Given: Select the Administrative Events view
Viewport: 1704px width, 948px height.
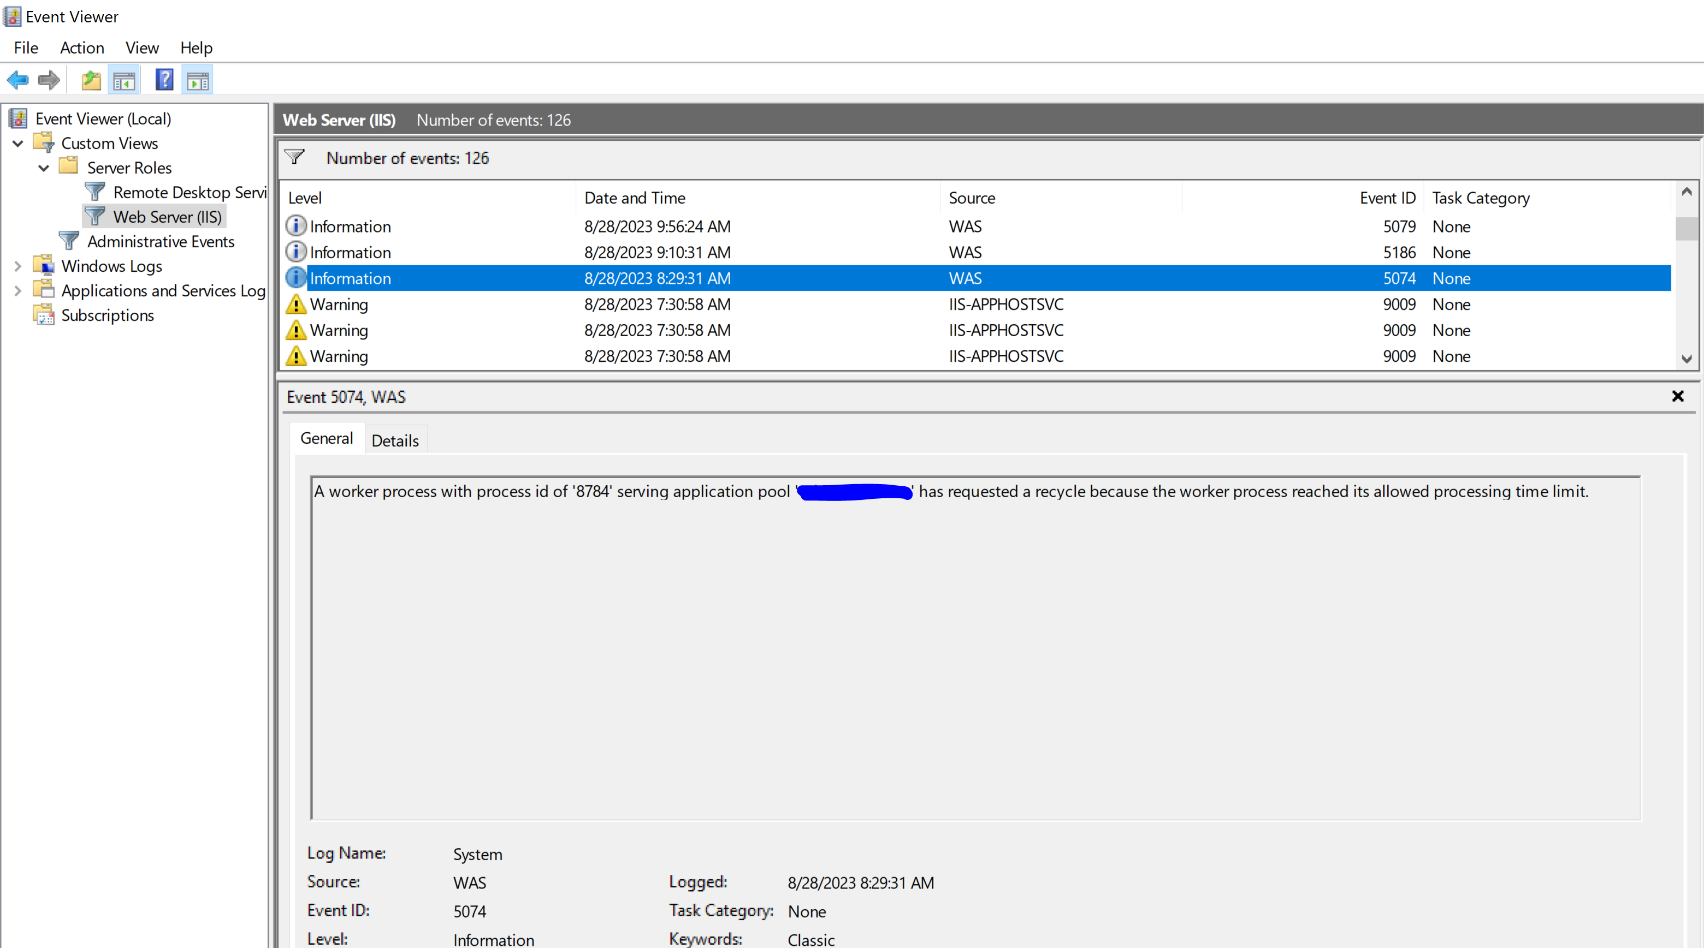Looking at the screenshot, I should pyautogui.click(x=161, y=242).
